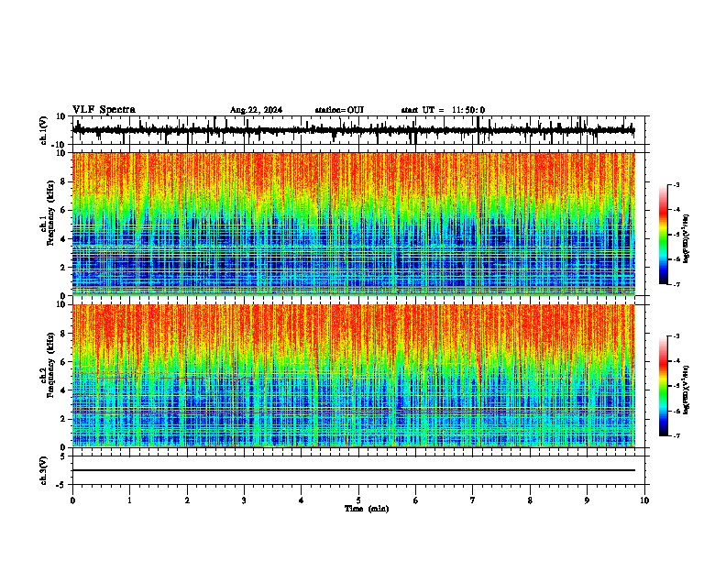Click the ch.1 spectrogram frequency tick "6"

point(63,210)
